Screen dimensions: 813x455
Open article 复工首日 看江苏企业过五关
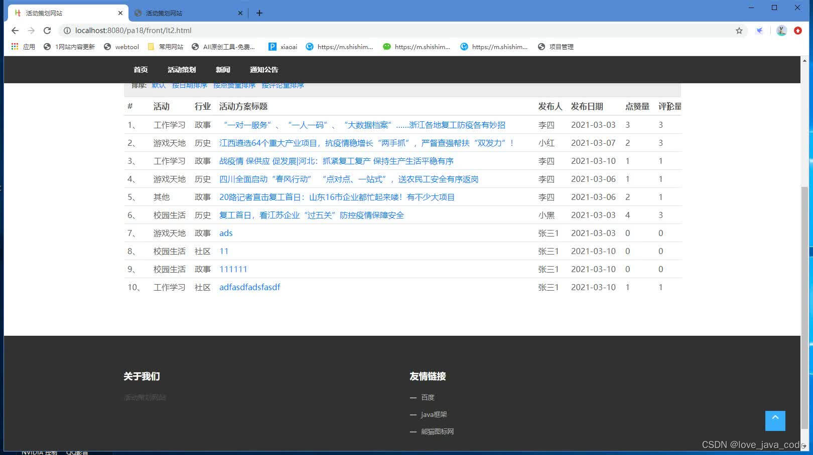[x=312, y=215]
